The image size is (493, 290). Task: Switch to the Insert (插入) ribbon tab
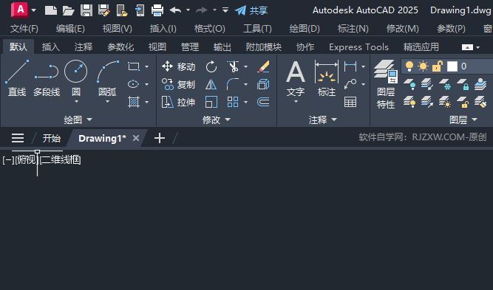coord(51,47)
